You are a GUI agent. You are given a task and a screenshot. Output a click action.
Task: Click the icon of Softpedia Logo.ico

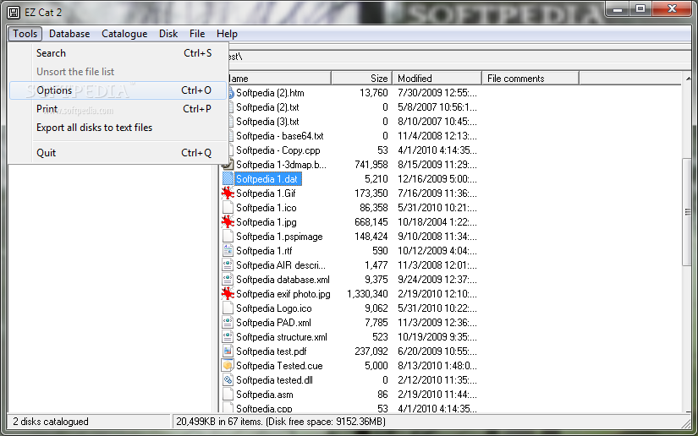point(228,308)
